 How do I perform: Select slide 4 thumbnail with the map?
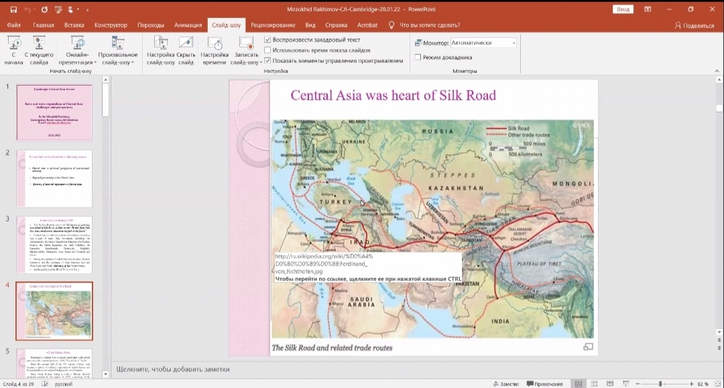coord(54,311)
